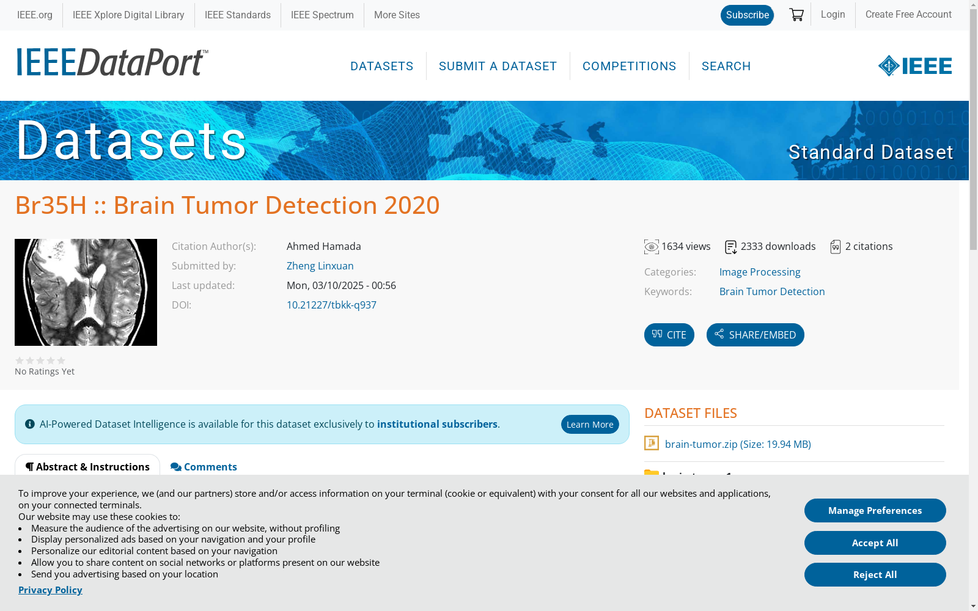The width and height of the screenshot is (978, 611).
Task: Go to COMPETITIONS in the navigation
Action: [x=630, y=66]
